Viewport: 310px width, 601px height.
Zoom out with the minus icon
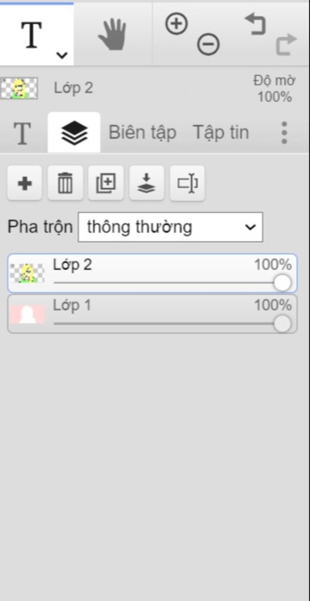[x=208, y=44]
